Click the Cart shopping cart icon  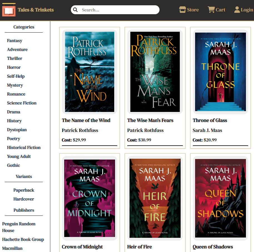click(211, 9)
